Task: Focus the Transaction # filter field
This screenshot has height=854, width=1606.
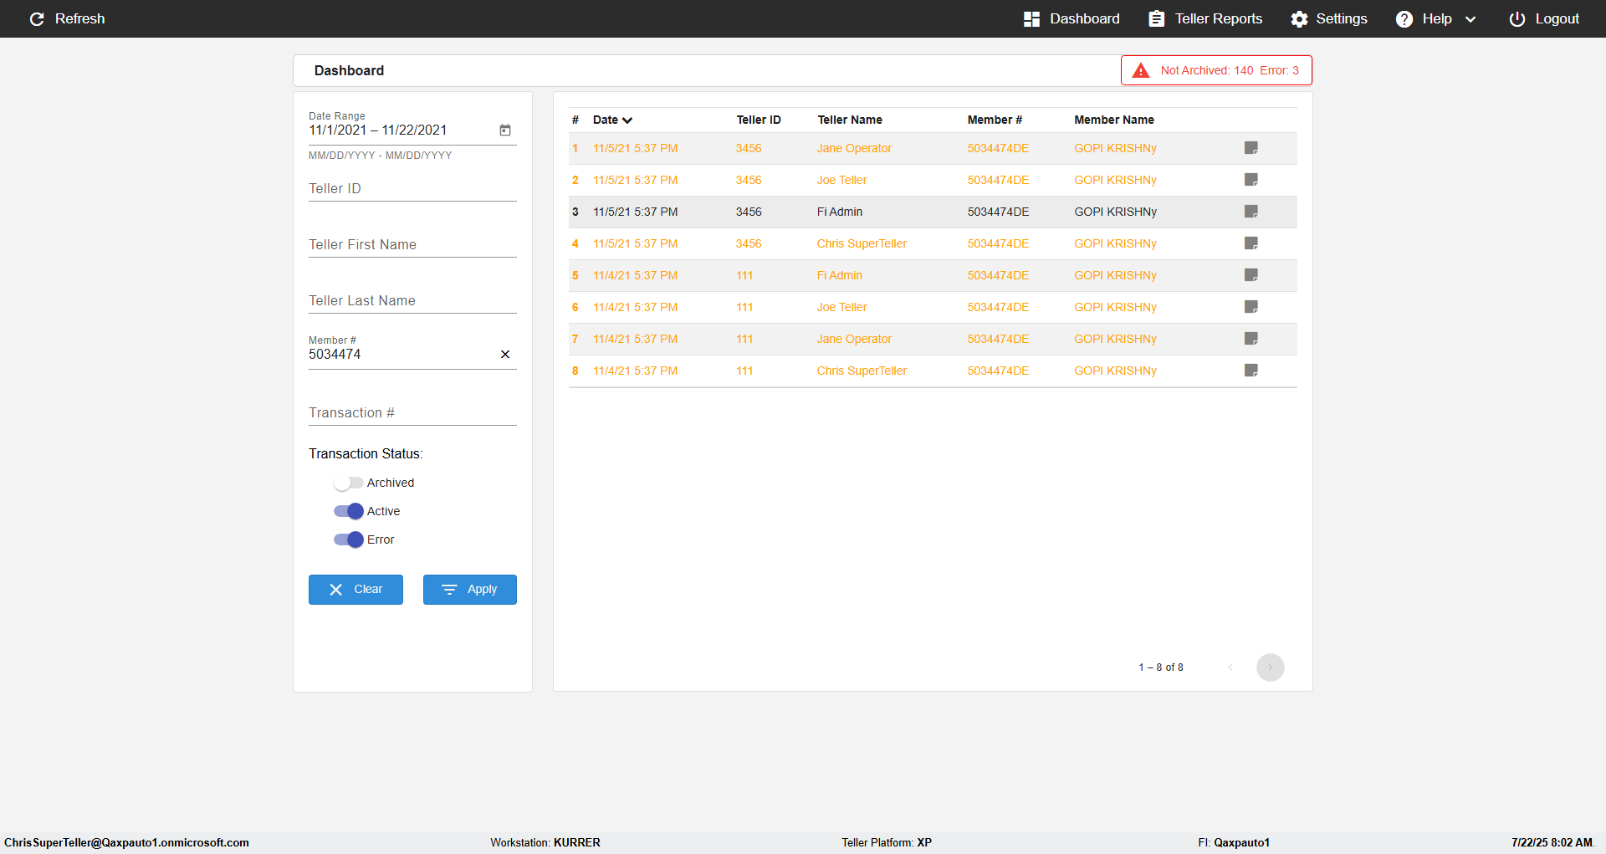Action: (x=412, y=413)
